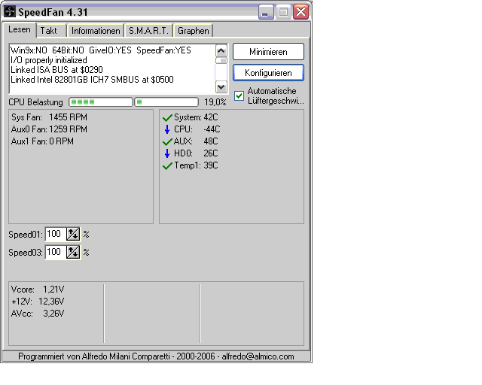
Task: Click the second CPU Belastung progress bar
Action: [x=166, y=102]
